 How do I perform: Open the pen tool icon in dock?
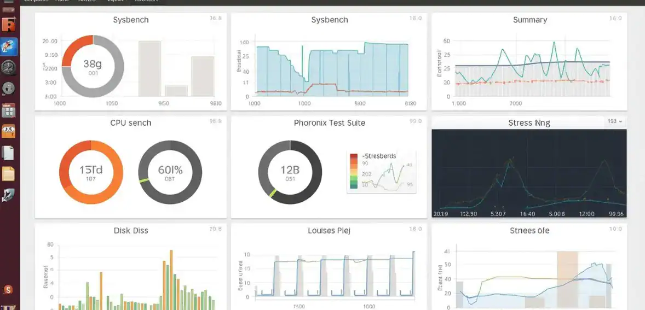9,195
